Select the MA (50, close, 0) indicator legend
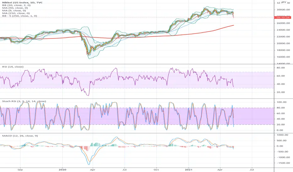Image resolution: width=293 pixels, height=172 pixels. click(x=15, y=8)
